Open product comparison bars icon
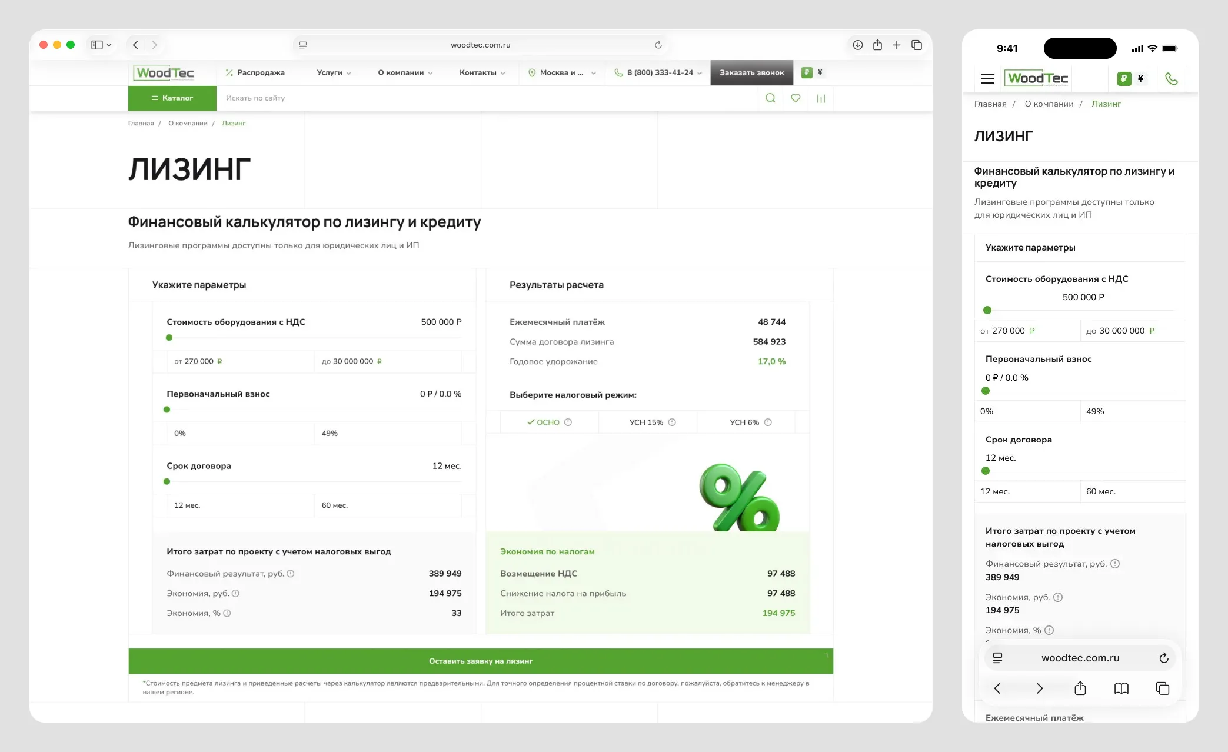The height and width of the screenshot is (752, 1228). [821, 99]
